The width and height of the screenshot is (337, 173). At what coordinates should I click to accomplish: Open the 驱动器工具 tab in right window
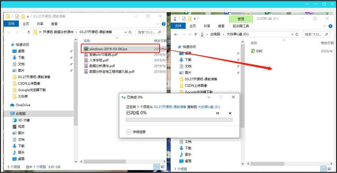pyautogui.click(x=241, y=26)
